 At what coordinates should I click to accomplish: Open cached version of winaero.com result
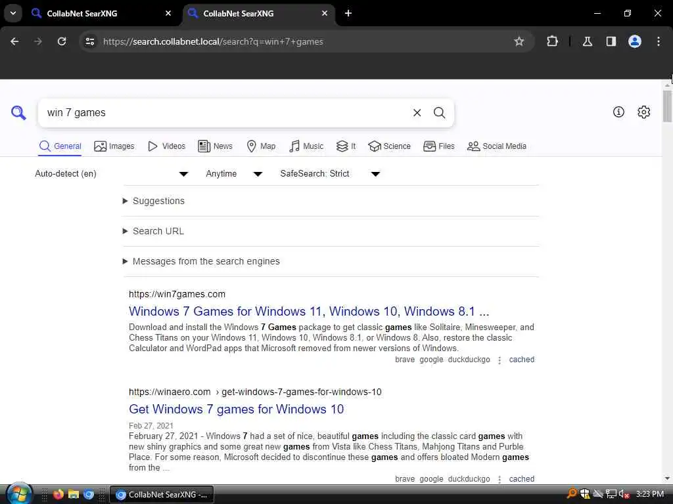pyautogui.click(x=521, y=478)
